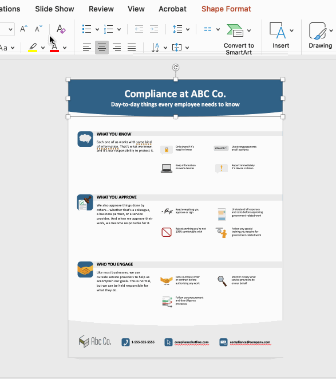Open the Slide Show tab
336x379 pixels.
coord(54,9)
